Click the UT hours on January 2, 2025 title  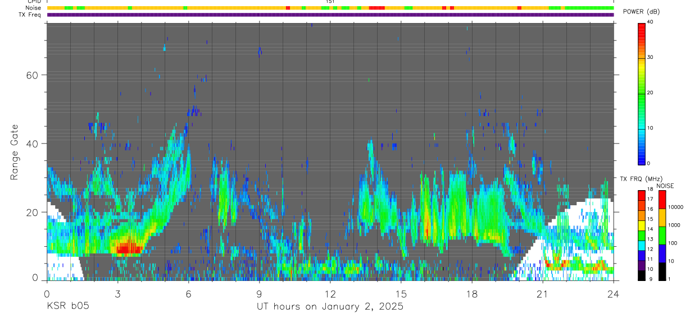pyautogui.click(x=330, y=306)
